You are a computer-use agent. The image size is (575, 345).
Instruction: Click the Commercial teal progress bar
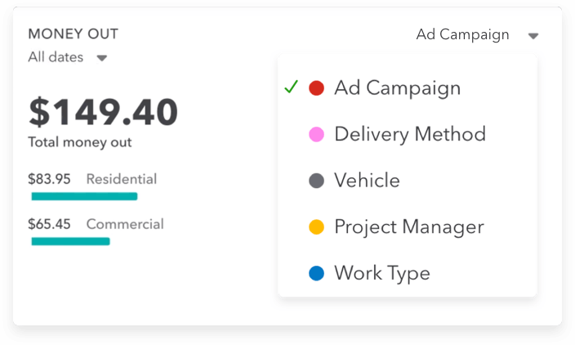(70, 241)
